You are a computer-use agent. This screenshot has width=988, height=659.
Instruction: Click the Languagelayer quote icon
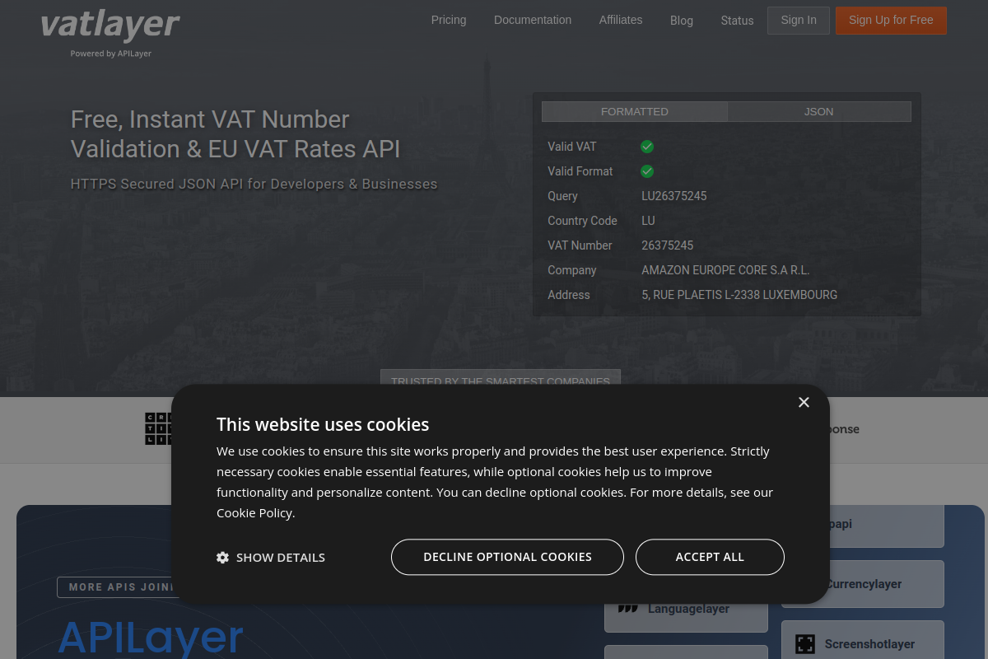[628, 609]
